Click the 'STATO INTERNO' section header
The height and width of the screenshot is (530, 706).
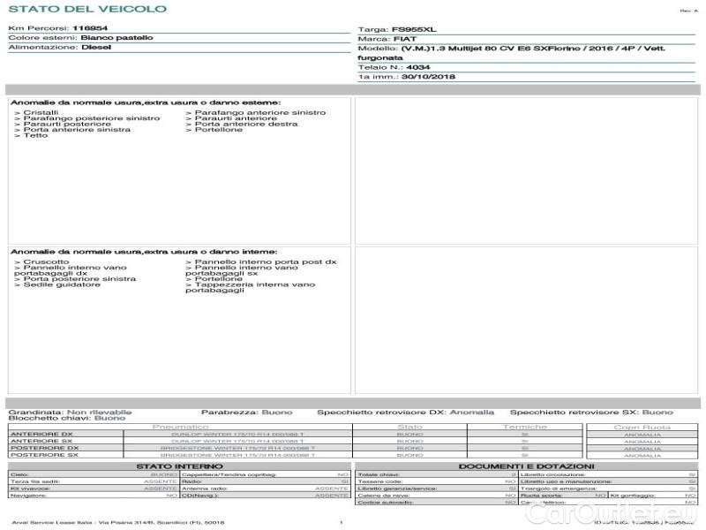pyautogui.click(x=180, y=466)
